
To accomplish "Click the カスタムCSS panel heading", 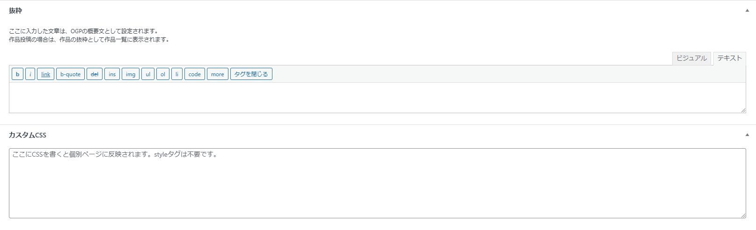I will 28,135.
